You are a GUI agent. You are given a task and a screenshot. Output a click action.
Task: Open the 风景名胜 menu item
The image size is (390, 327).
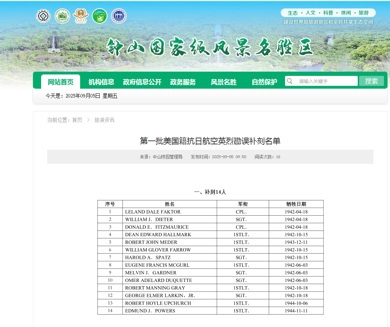click(x=224, y=82)
